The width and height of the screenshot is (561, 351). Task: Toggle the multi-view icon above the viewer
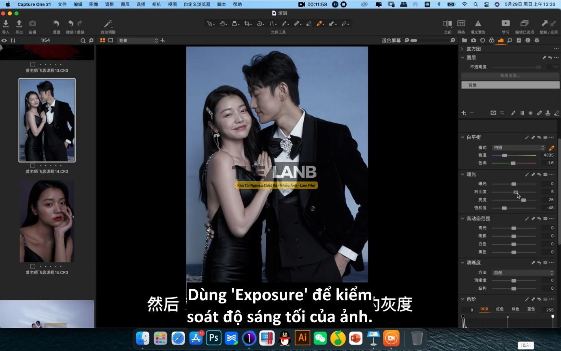102,40
